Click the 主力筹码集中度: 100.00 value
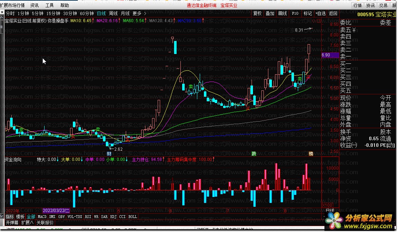This screenshot has height=232, width=398. coord(189,159)
